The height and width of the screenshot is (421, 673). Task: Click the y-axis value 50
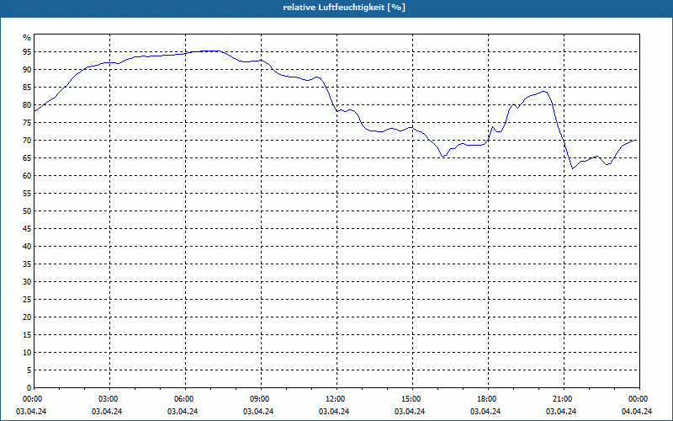tap(27, 211)
